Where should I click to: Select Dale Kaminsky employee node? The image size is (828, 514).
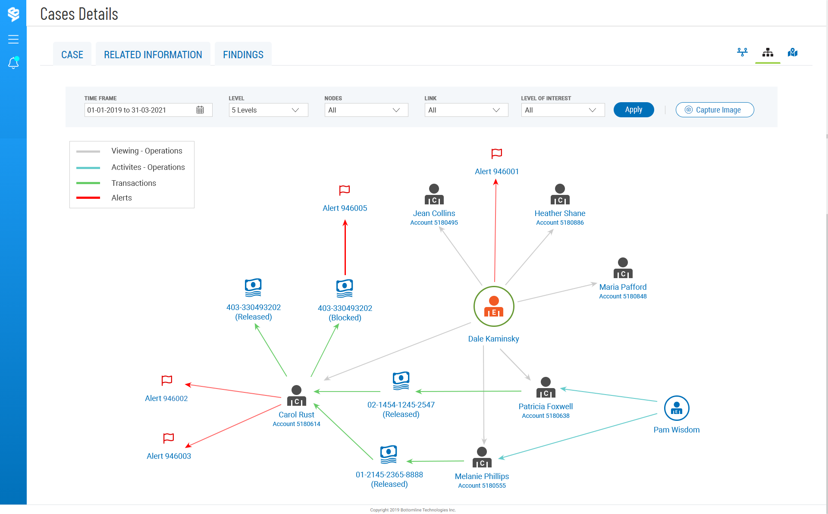pyautogui.click(x=494, y=307)
